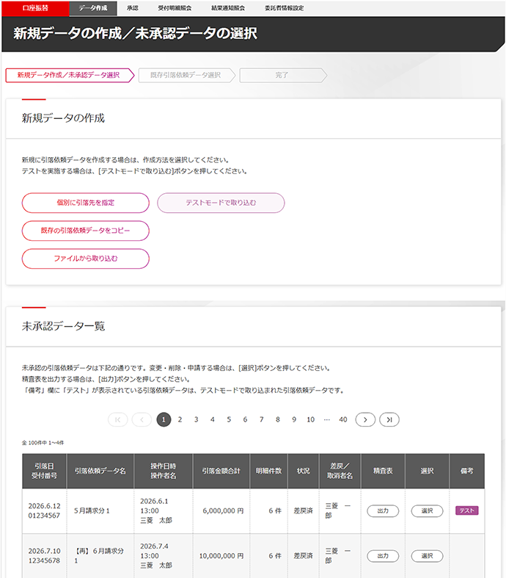Go to previous page of list
The height and width of the screenshot is (578, 506).
pyautogui.click(x=142, y=419)
